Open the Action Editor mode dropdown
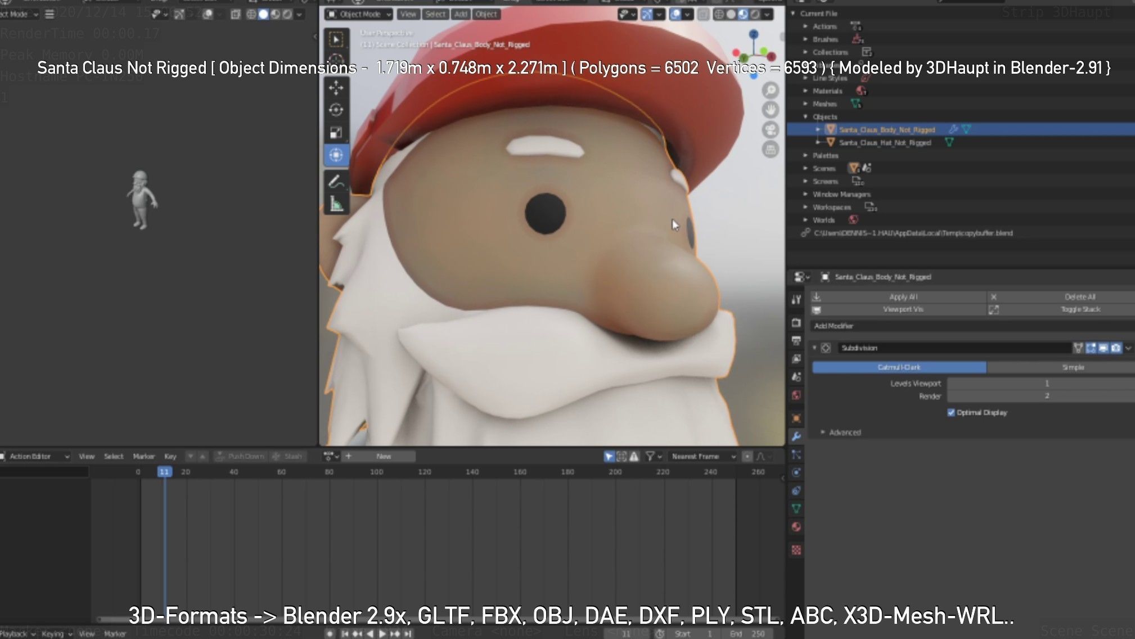Screen dimensions: 1135x639 (x=35, y=456)
